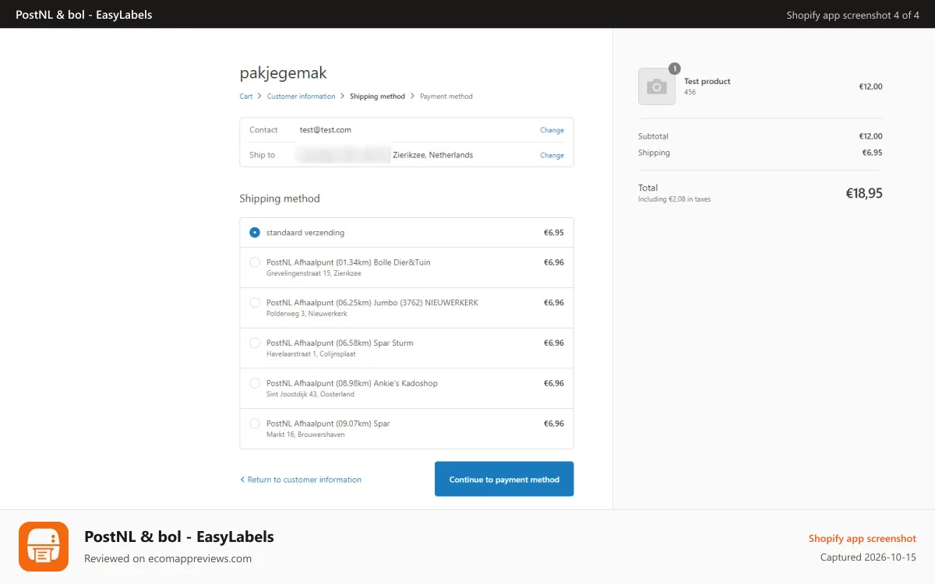
Task: Click the Markt 16, Brouwershaven address
Action: 305,435
